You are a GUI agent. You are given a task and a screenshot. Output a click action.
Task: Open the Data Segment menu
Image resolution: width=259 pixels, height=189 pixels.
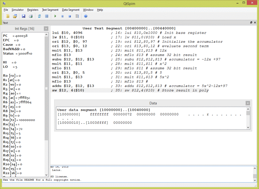(x=71, y=10)
